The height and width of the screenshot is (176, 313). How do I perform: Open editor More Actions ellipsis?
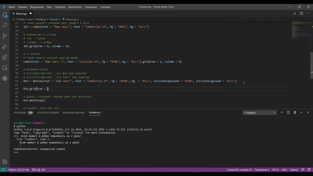308,13
